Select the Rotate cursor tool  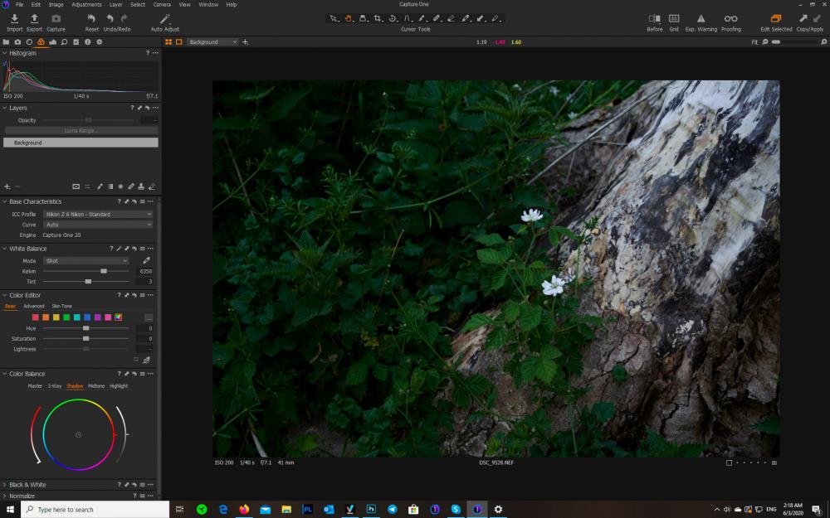[393, 18]
